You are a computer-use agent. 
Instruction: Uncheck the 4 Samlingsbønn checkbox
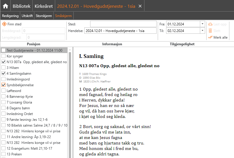(3, 73)
